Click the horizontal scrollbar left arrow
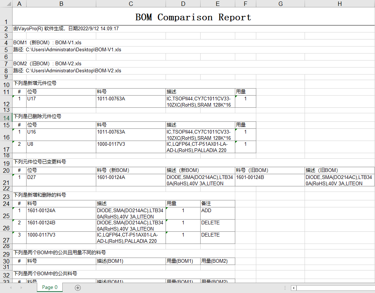Viewport: 375px width, 293px height. 294,288
